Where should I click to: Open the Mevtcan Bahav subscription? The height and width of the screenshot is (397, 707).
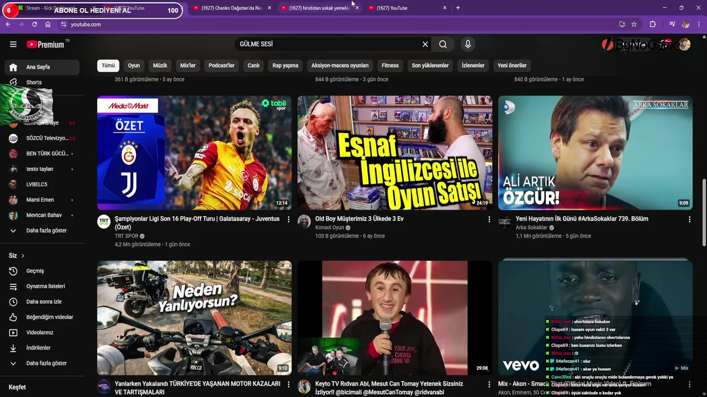point(43,216)
